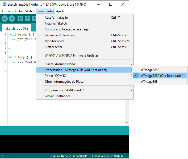The width and height of the screenshot is (188, 159).
Task: Run Autoformatação command
Action: [x=85, y=18]
